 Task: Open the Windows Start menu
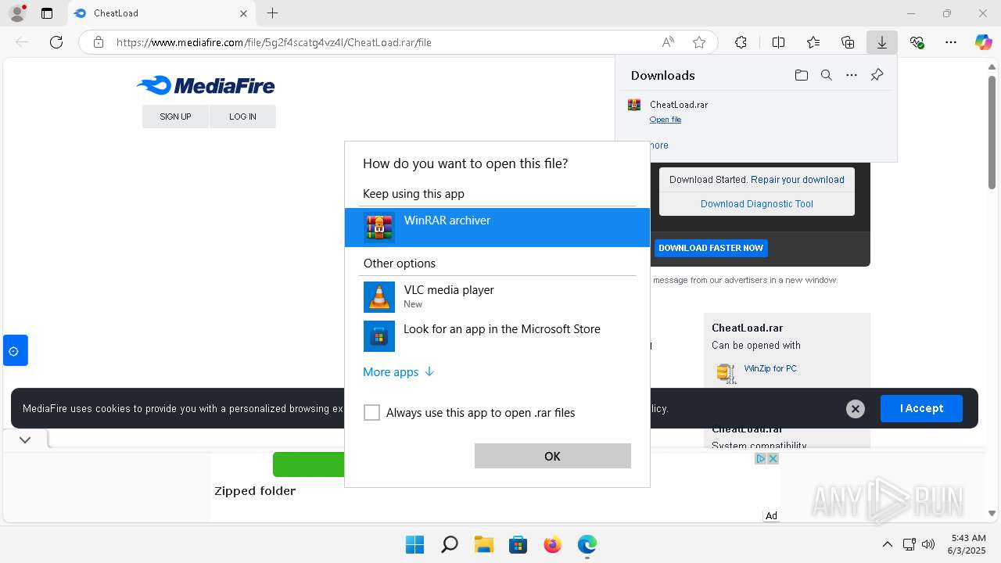(414, 544)
